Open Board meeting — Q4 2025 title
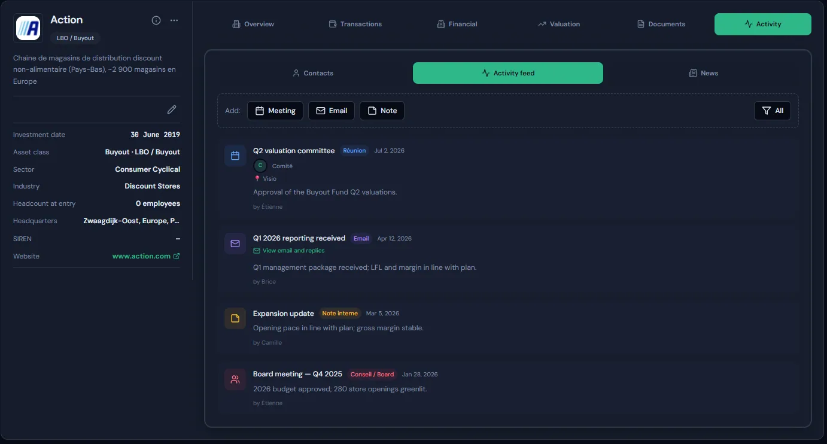The image size is (827, 444). 297,374
